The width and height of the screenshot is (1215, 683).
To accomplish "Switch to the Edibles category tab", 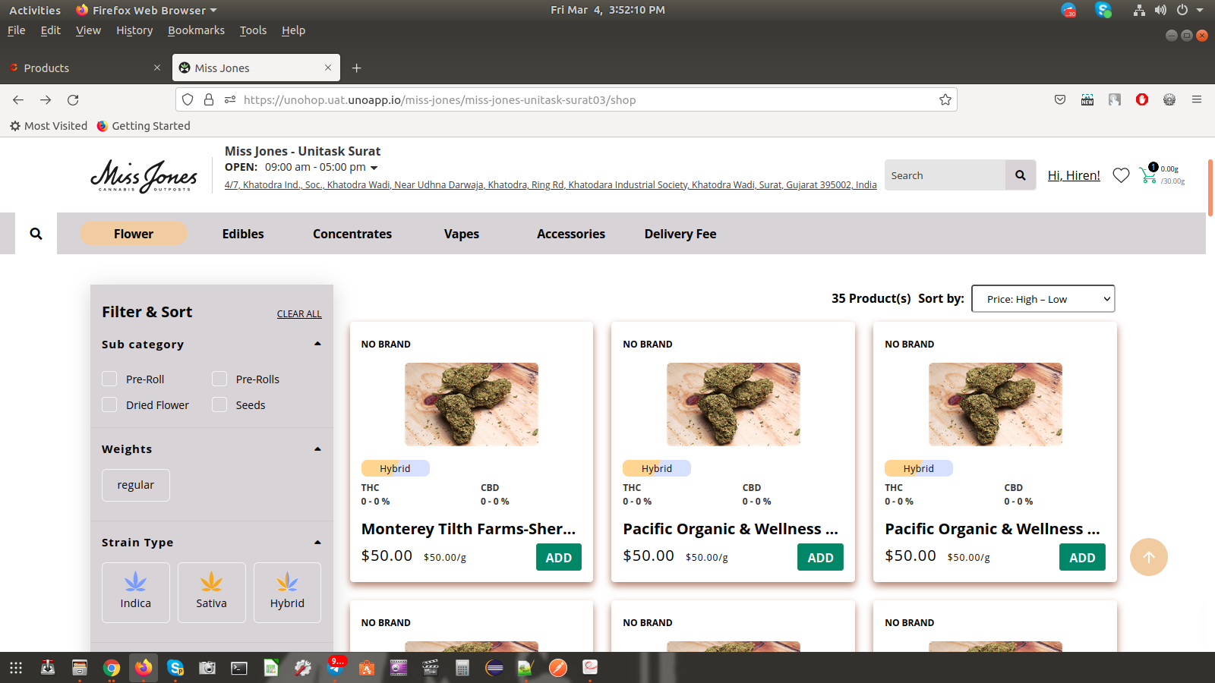I will click(x=243, y=234).
